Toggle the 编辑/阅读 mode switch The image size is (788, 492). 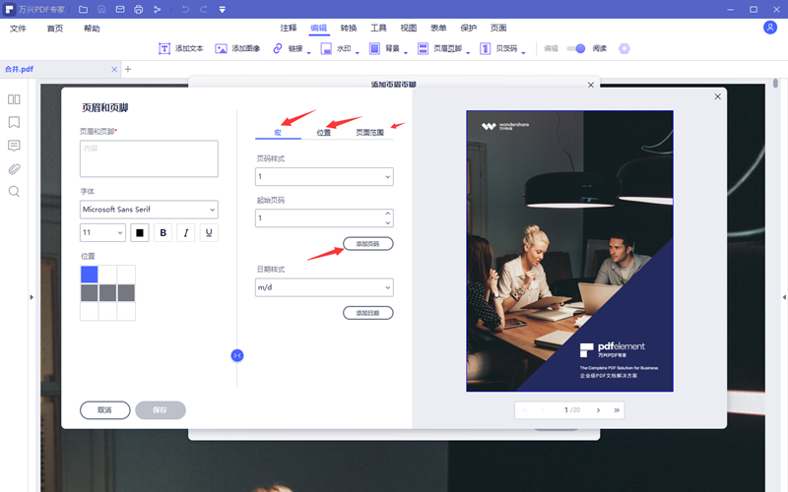click(x=575, y=48)
